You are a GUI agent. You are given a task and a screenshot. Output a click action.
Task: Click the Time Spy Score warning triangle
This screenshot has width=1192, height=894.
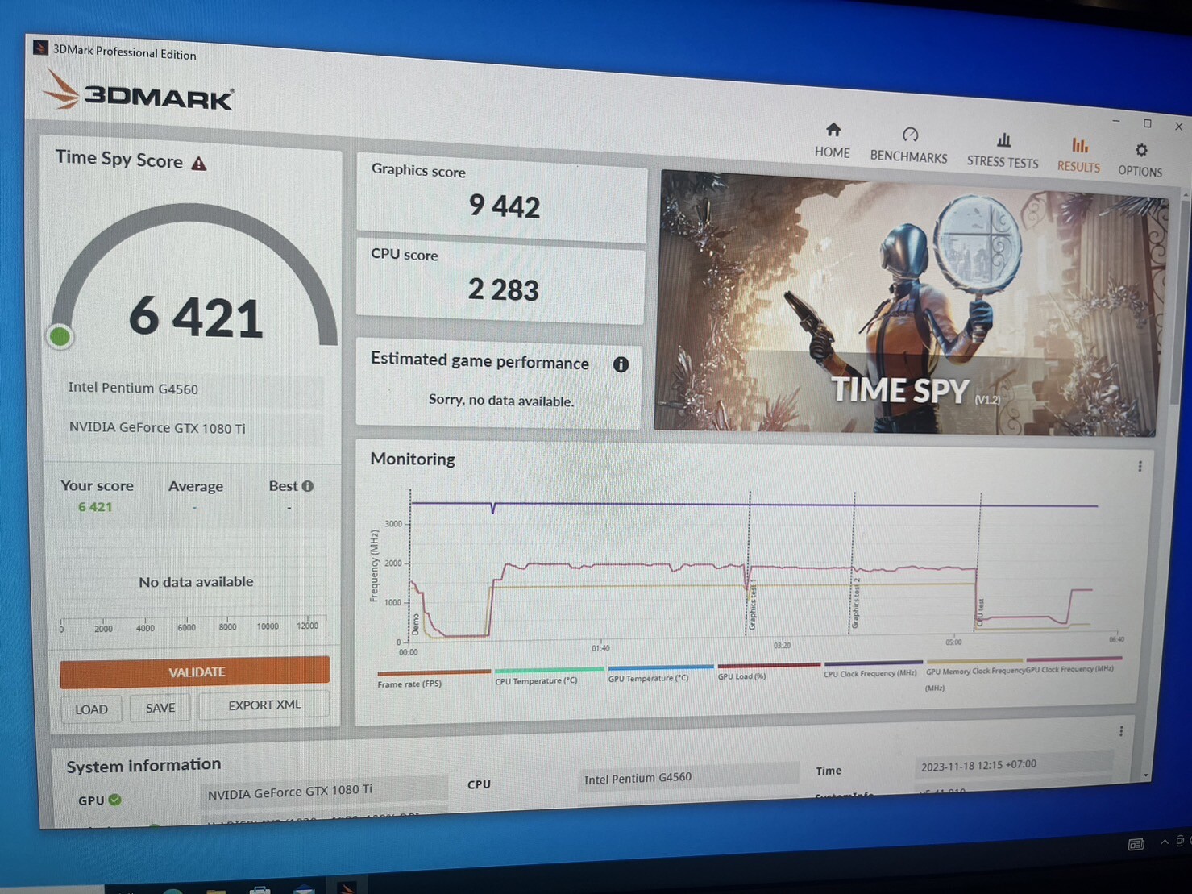click(199, 164)
